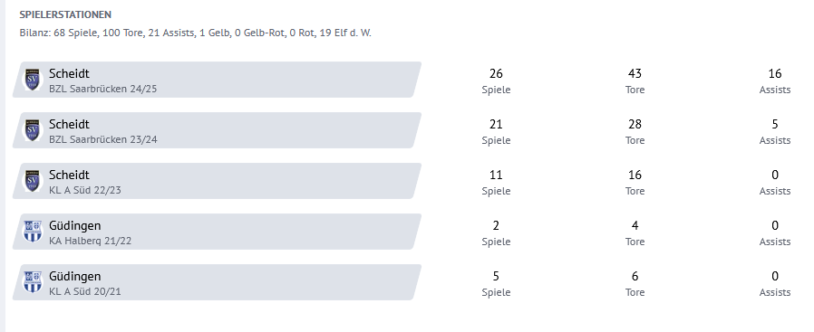
Task: Click the 26 Spiele stat for 24/25
Action: point(496,81)
